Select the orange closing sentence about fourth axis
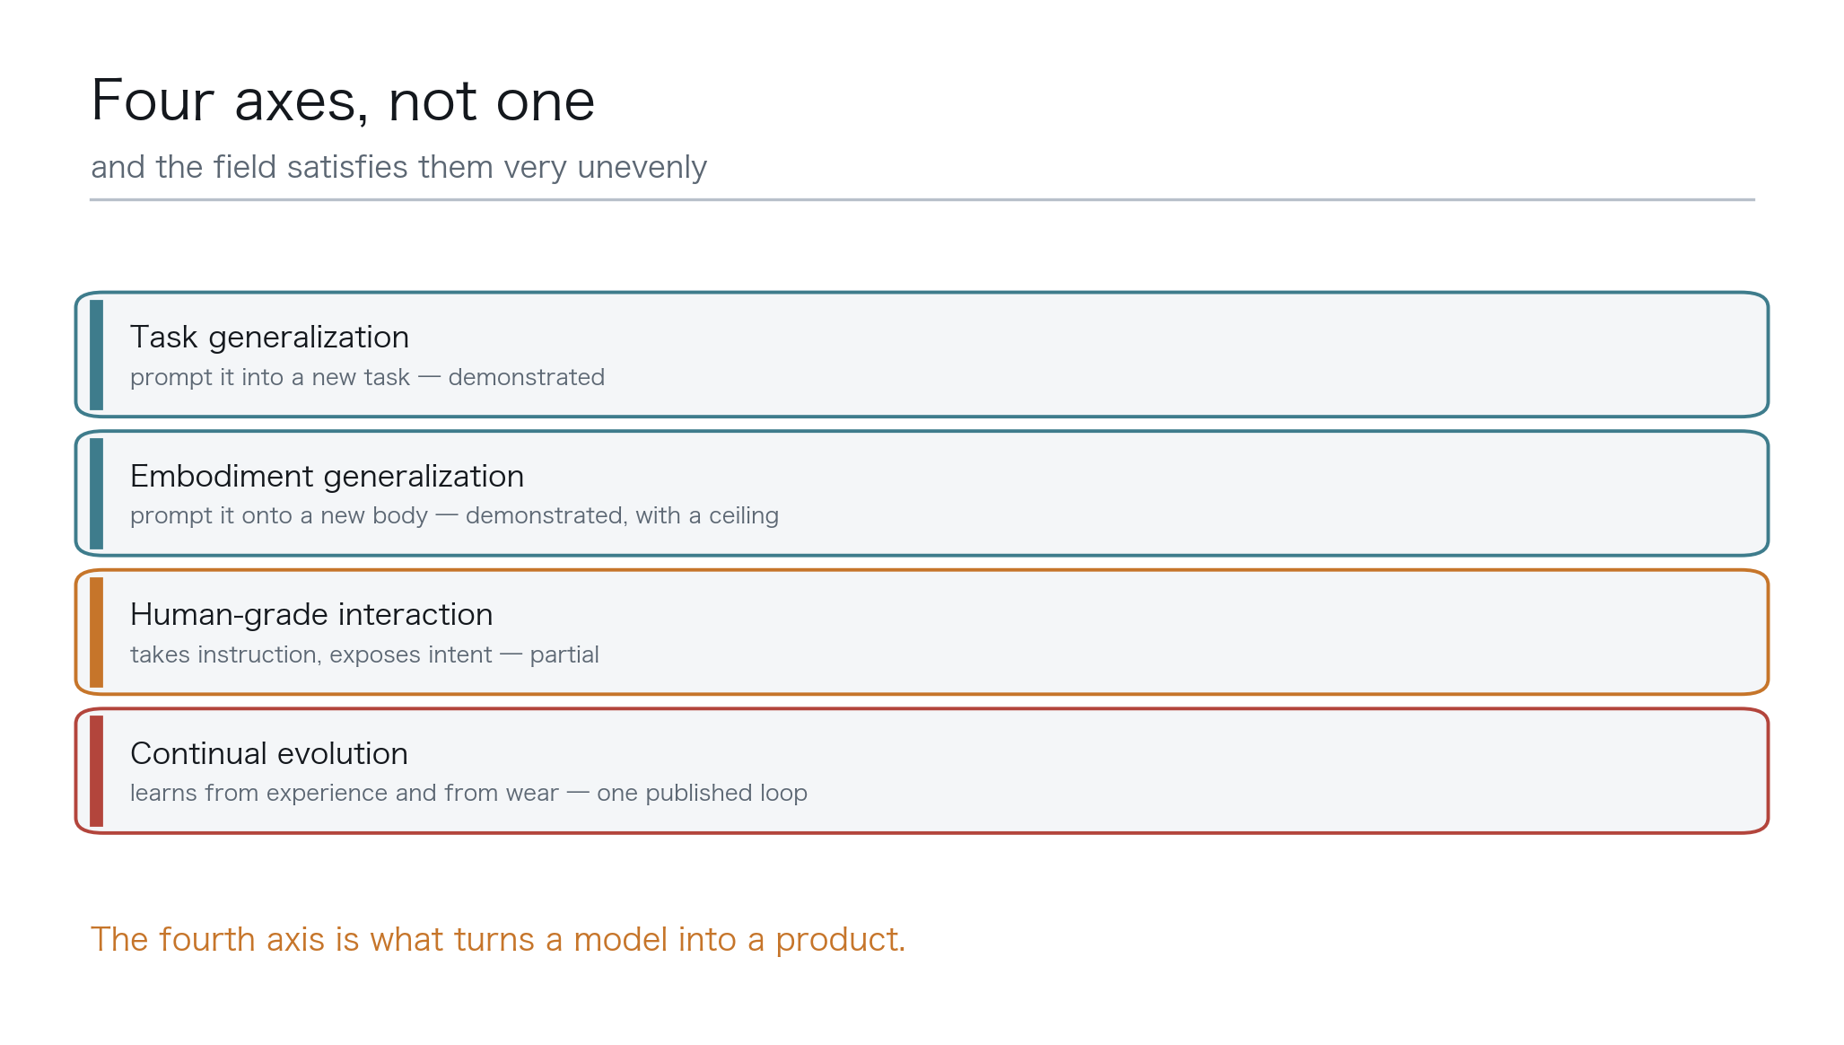The height and width of the screenshot is (1045, 1844). point(498,939)
